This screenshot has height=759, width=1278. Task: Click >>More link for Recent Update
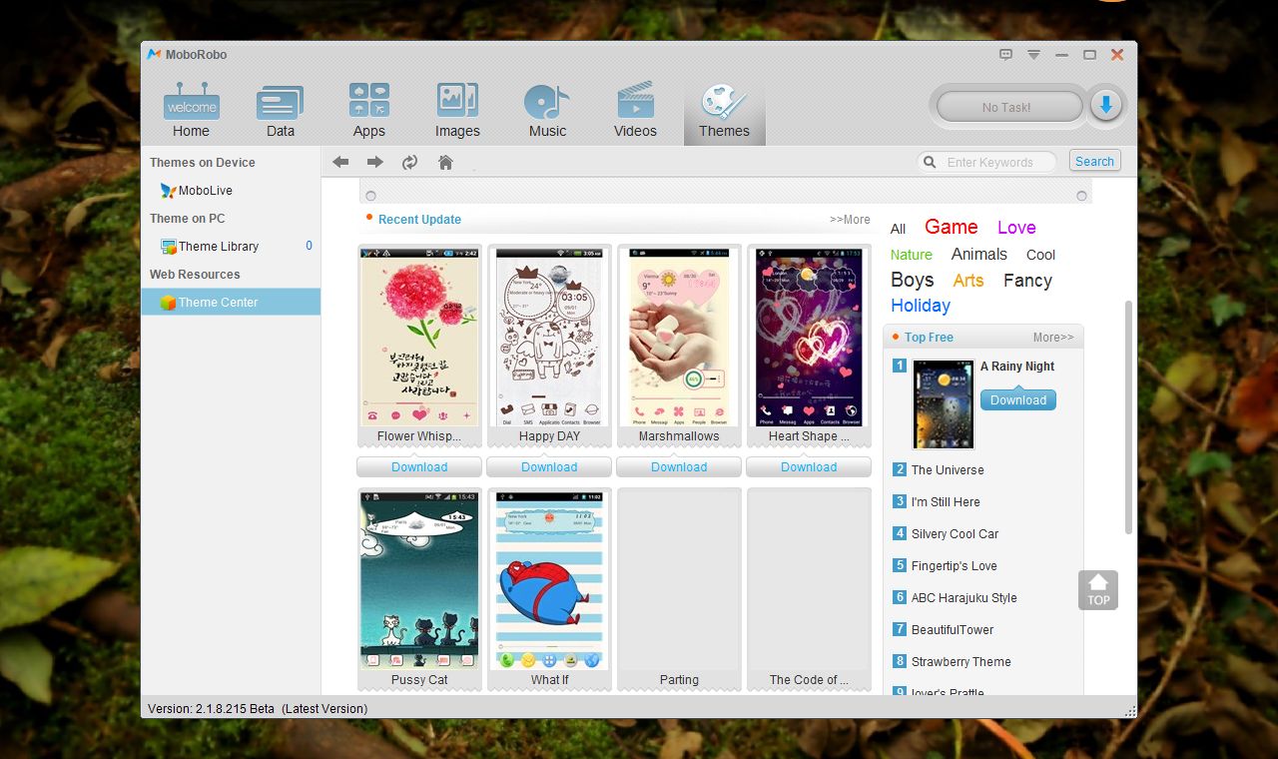click(x=850, y=220)
